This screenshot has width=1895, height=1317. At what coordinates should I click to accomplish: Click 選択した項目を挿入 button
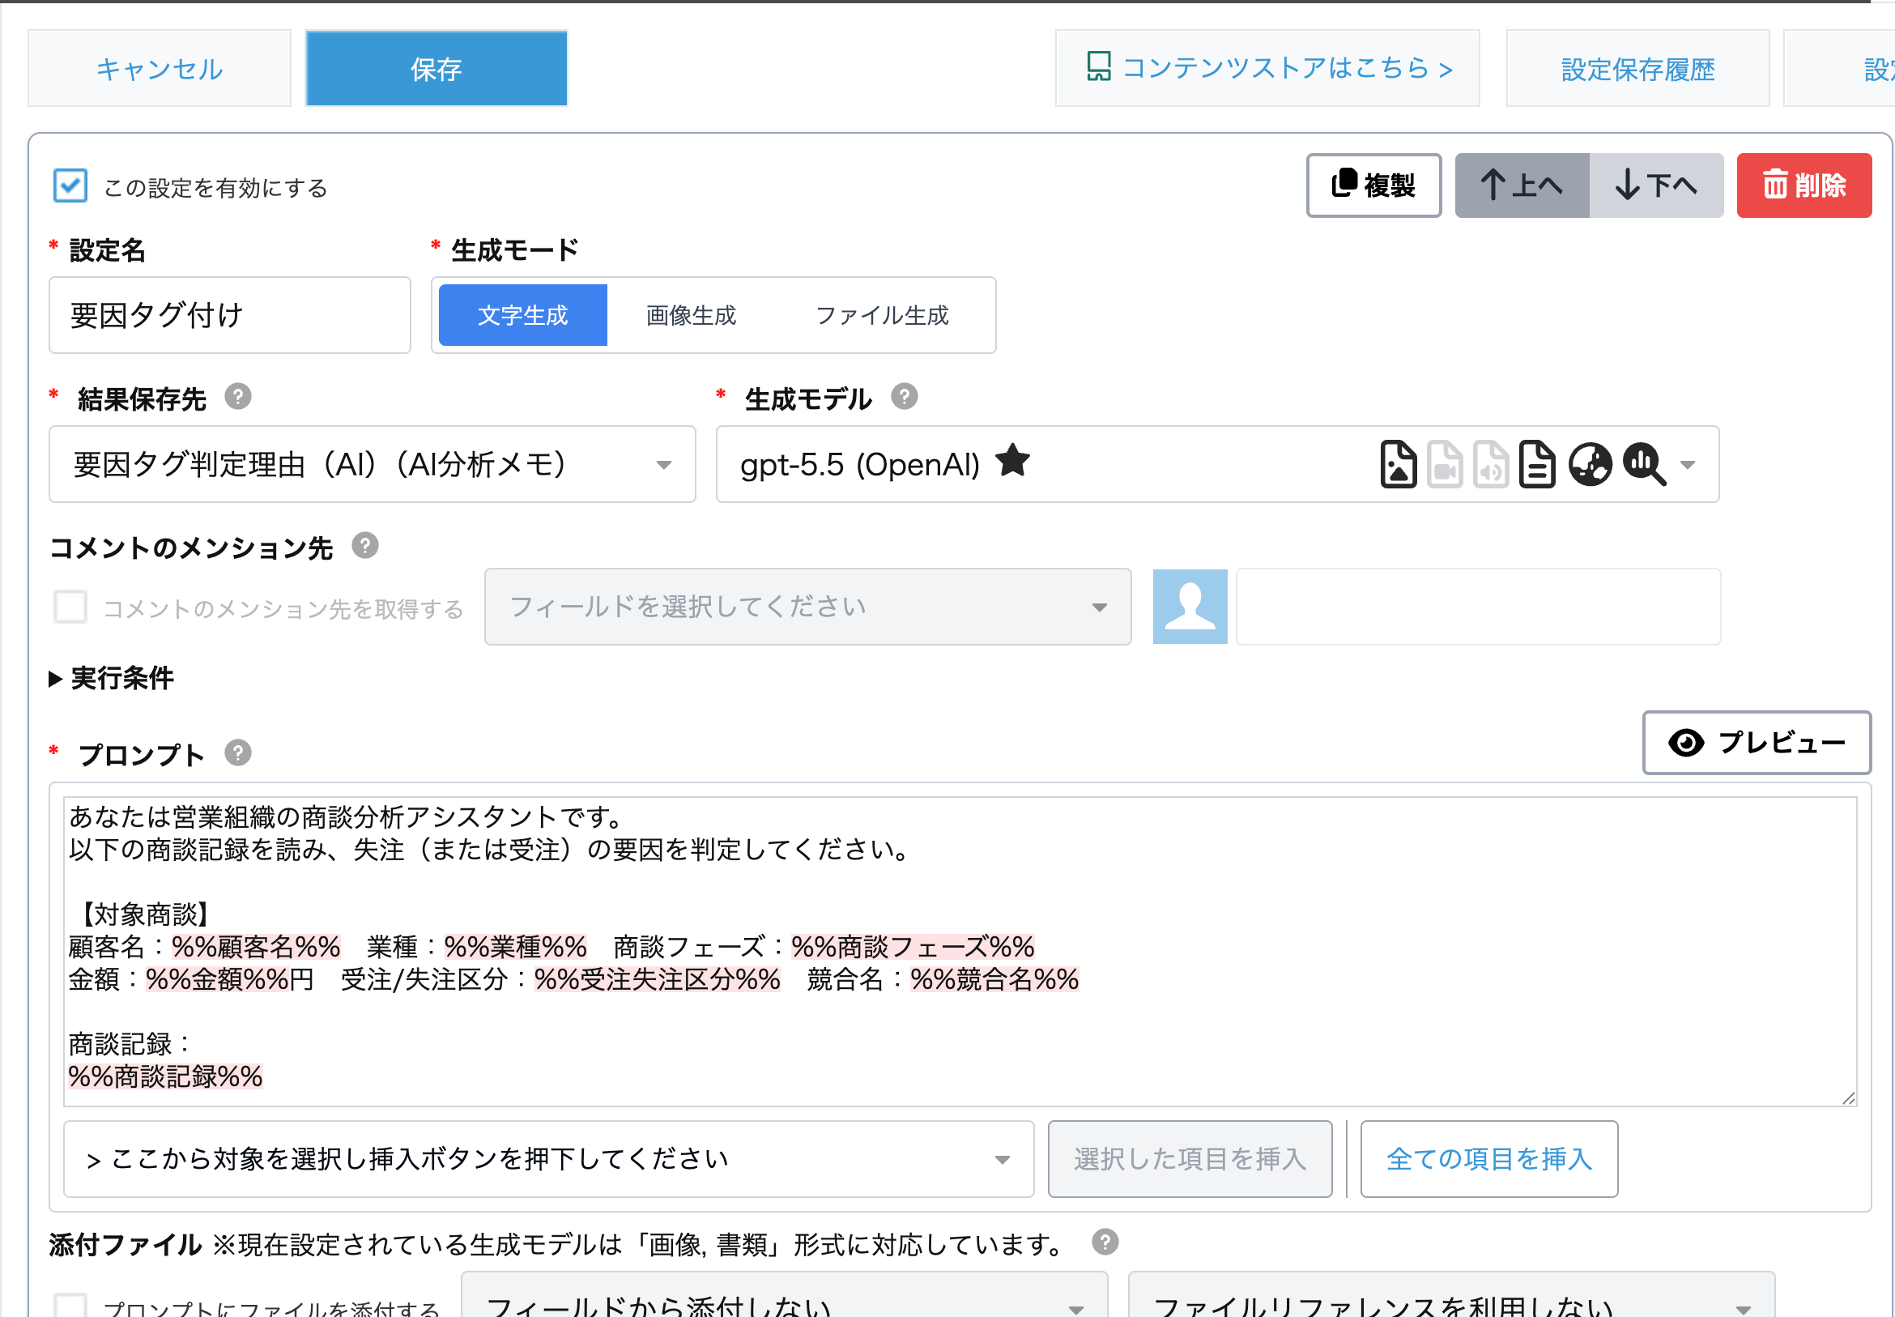(x=1190, y=1159)
